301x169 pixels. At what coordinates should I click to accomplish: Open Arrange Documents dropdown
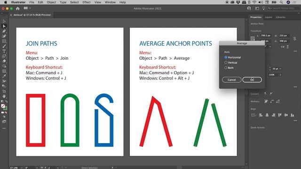coord(27,8)
